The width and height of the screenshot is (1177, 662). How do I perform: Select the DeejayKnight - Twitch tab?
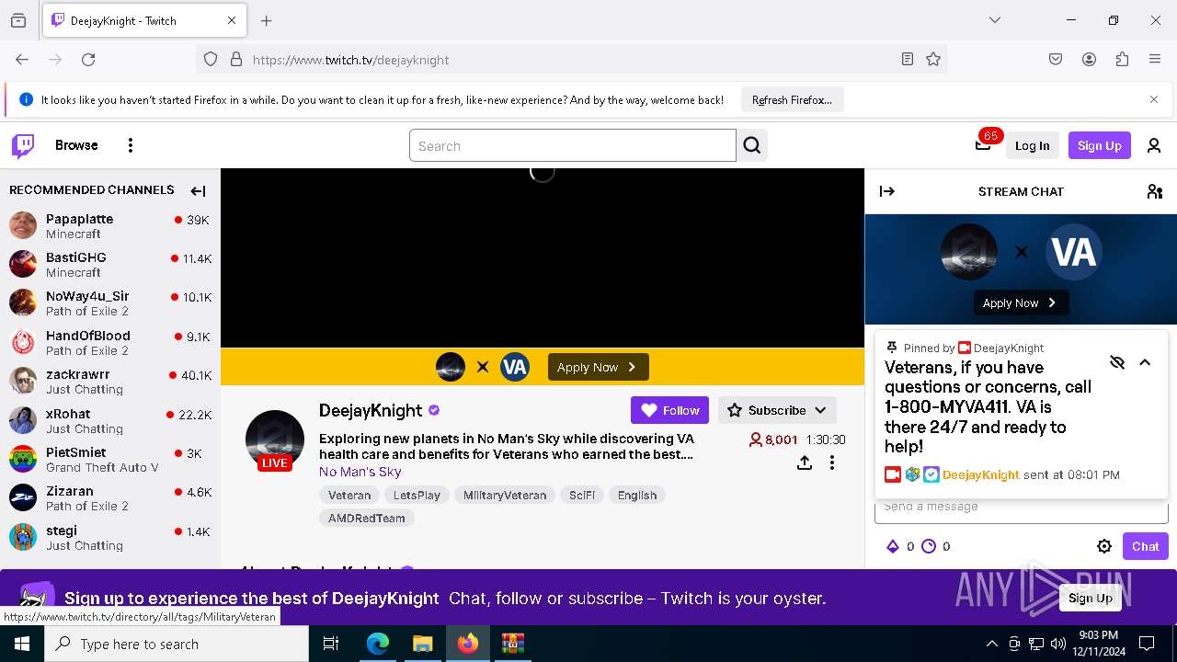pos(143,20)
